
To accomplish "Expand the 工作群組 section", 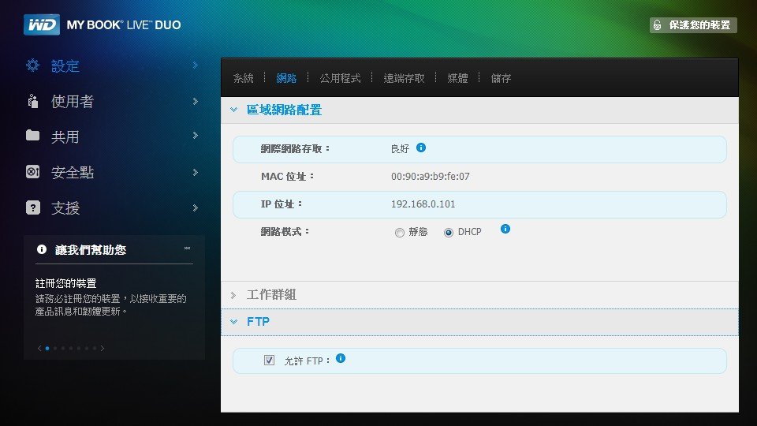I will pos(233,295).
